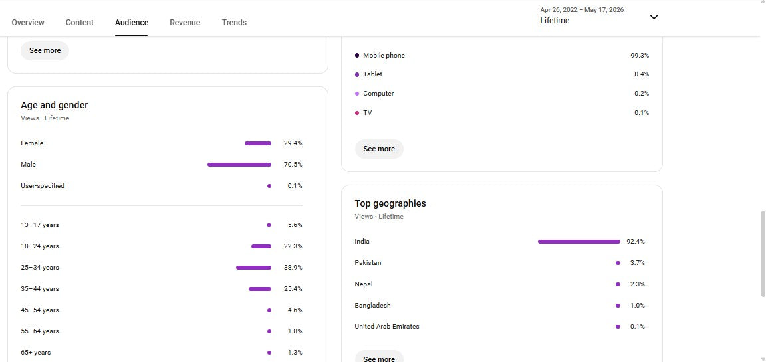Click the Tablet legend dot
766x362 pixels.
[x=357, y=74]
